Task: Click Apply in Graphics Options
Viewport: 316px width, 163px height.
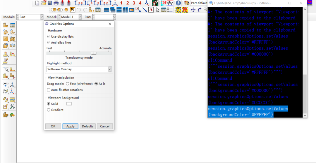Action: coord(70,126)
